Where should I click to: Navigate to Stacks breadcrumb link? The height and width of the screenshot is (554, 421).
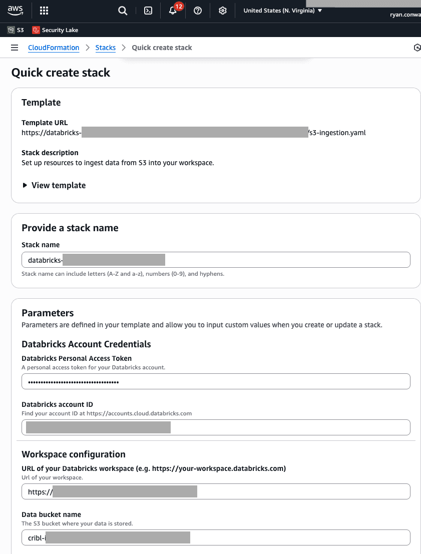106,48
